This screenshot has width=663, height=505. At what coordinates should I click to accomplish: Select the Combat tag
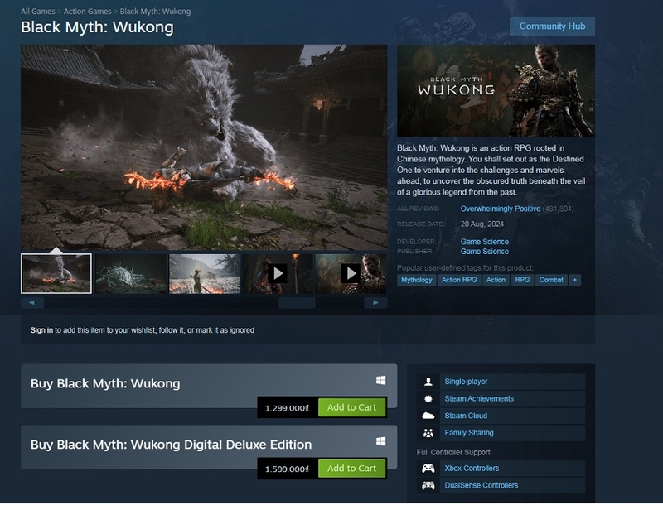[x=551, y=280]
